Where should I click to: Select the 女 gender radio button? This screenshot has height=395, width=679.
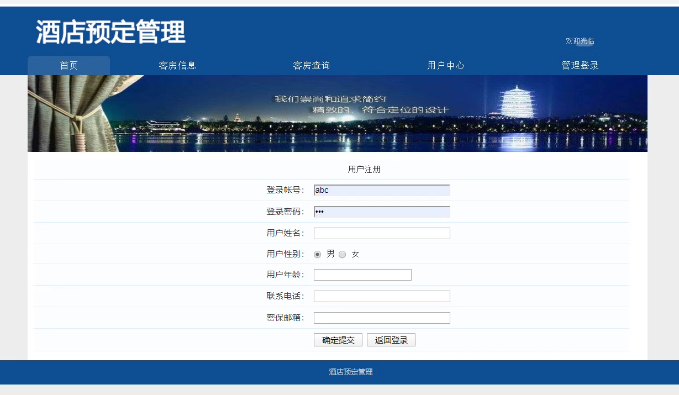343,254
